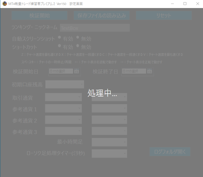This screenshot has height=177, width=203.
Task: Open the calendar icon for 検証開始日
Action: click(x=77, y=71)
